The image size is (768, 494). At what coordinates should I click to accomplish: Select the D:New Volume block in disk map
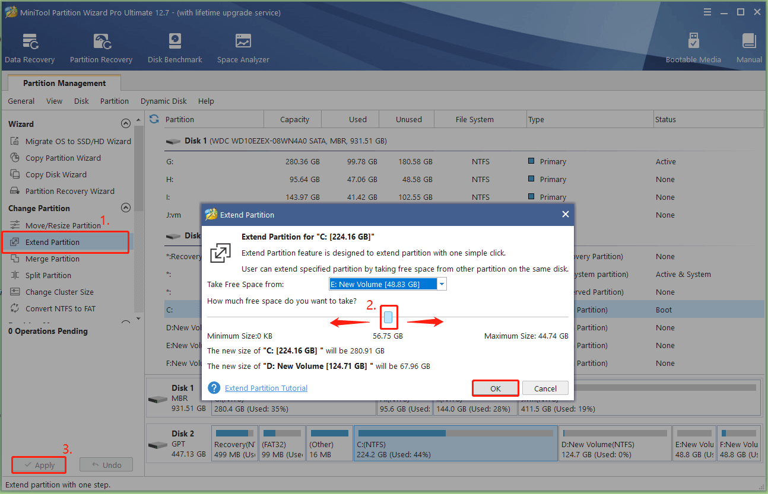(615, 443)
